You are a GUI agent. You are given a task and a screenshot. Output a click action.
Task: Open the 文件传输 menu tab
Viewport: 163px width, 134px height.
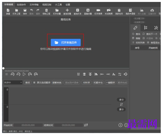[x=34, y=4]
